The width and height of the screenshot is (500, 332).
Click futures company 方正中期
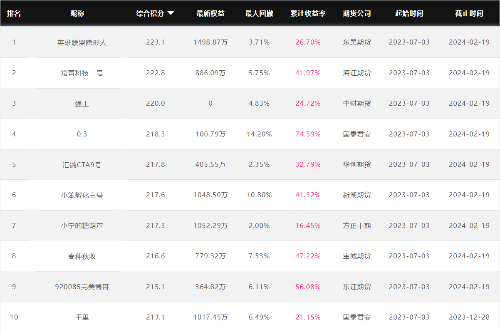coord(357,225)
